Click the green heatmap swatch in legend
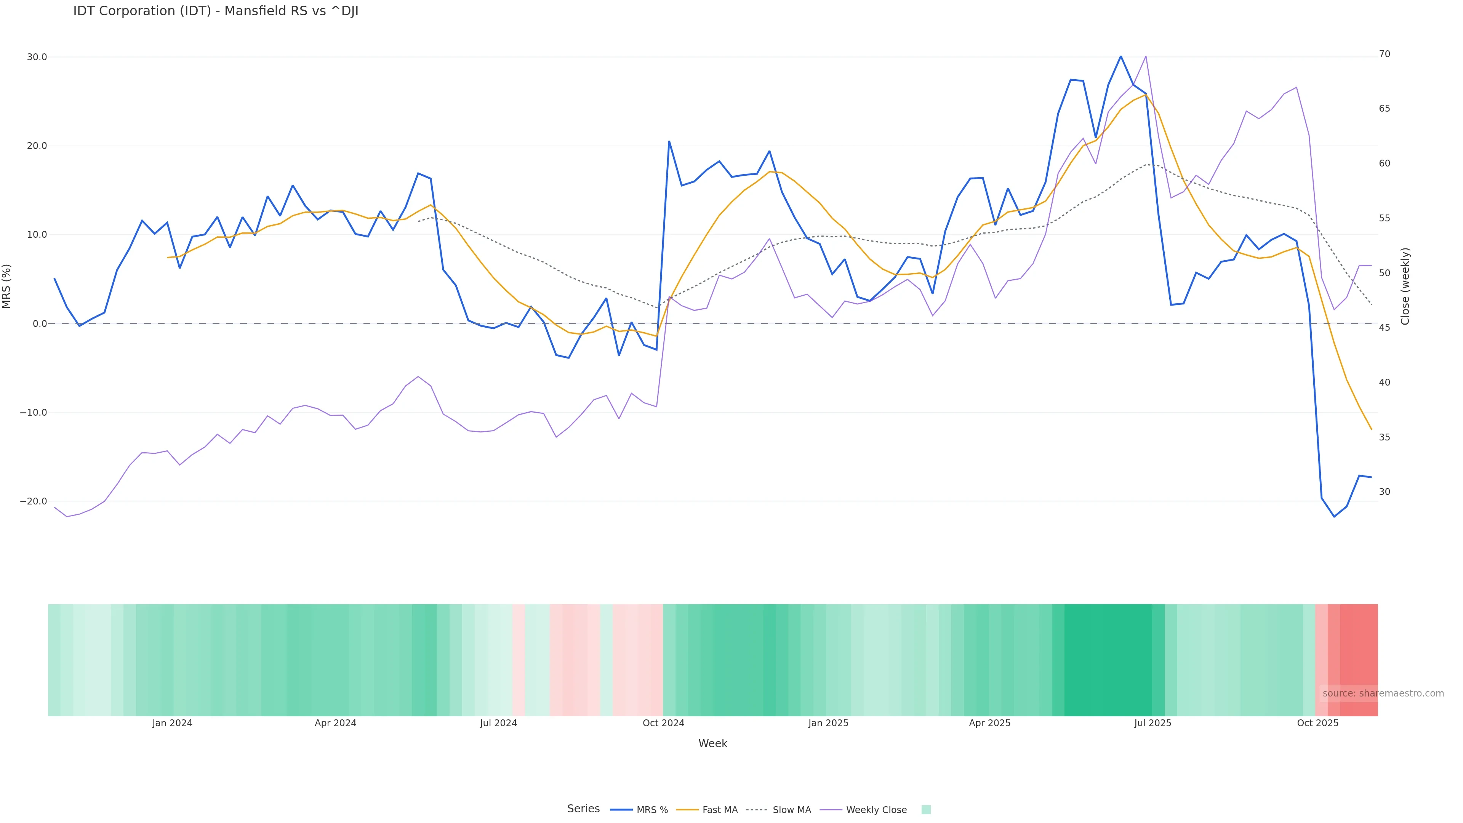The width and height of the screenshot is (1463, 823). coord(926,810)
